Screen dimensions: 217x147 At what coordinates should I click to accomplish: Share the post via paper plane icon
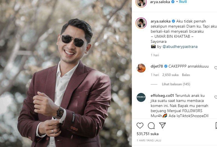(162, 125)
